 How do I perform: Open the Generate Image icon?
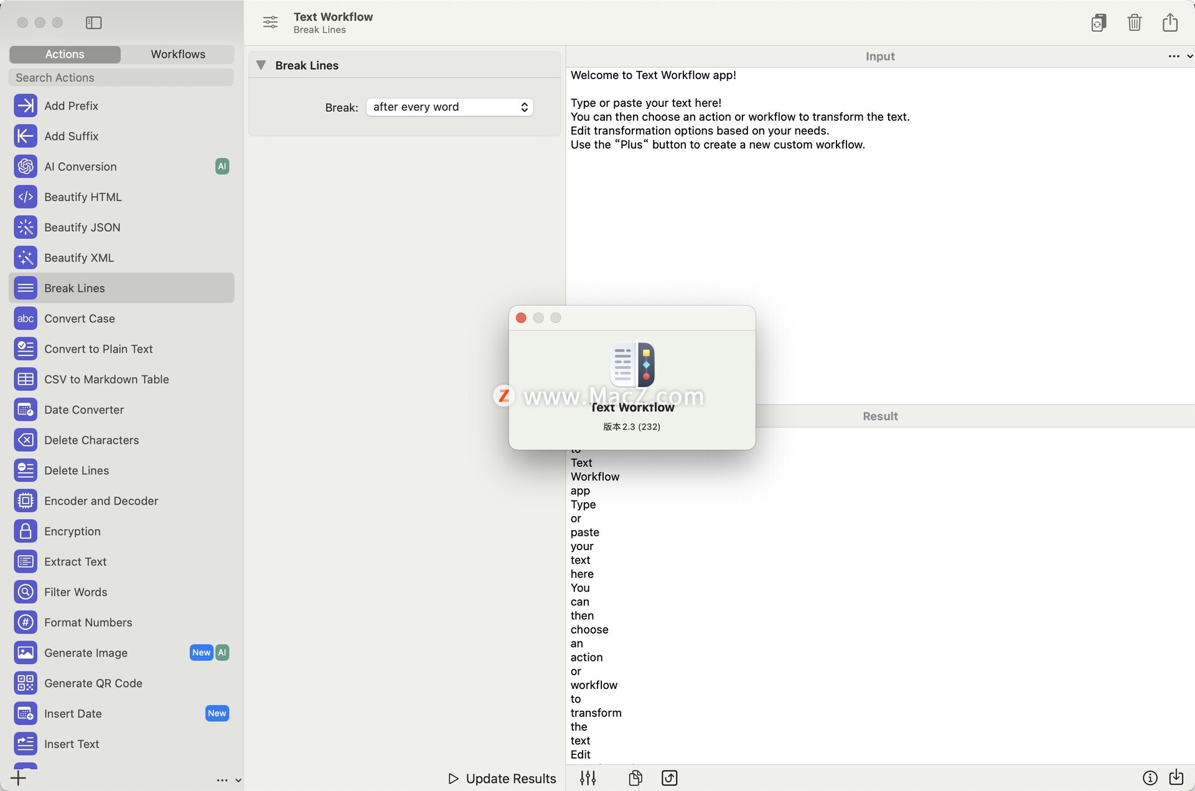(26, 653)
